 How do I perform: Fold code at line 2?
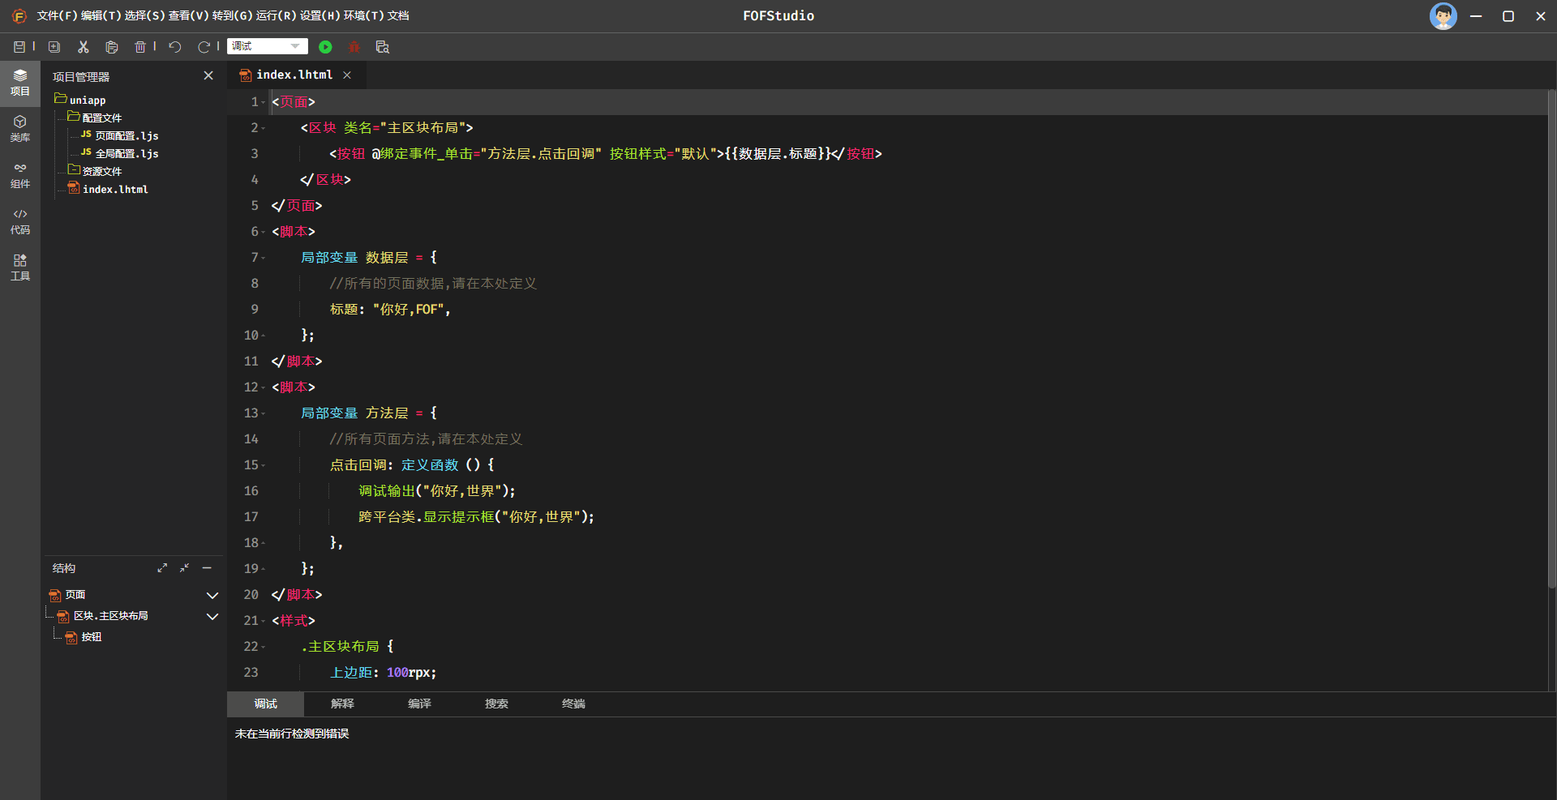point(264,128)
